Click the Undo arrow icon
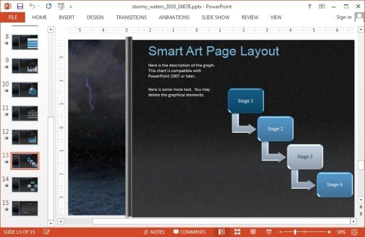This screenshot has width=365, height=237. pyautogui.click(x=32, y=6)
